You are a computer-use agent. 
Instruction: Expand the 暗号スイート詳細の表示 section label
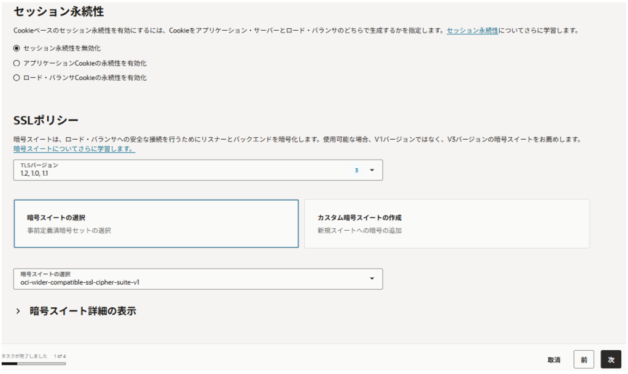83,311
